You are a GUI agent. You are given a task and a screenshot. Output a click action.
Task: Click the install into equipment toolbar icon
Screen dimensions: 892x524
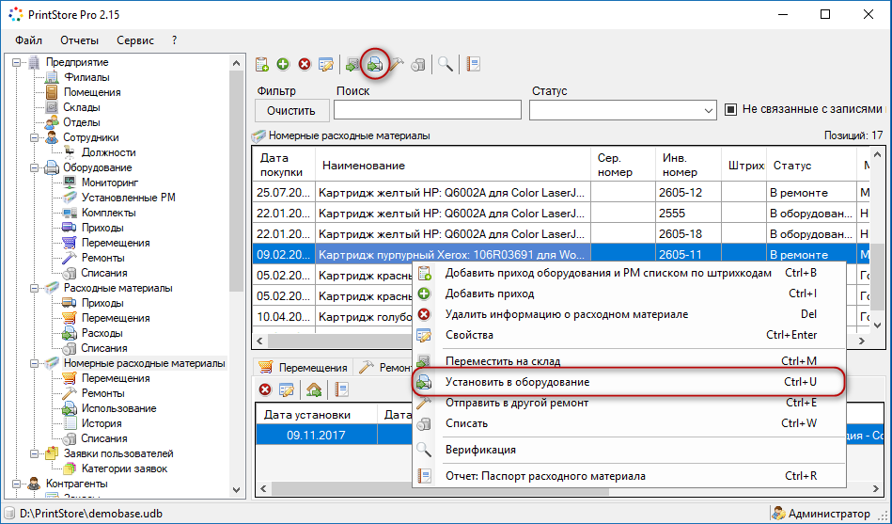click(x=374, y=64)
